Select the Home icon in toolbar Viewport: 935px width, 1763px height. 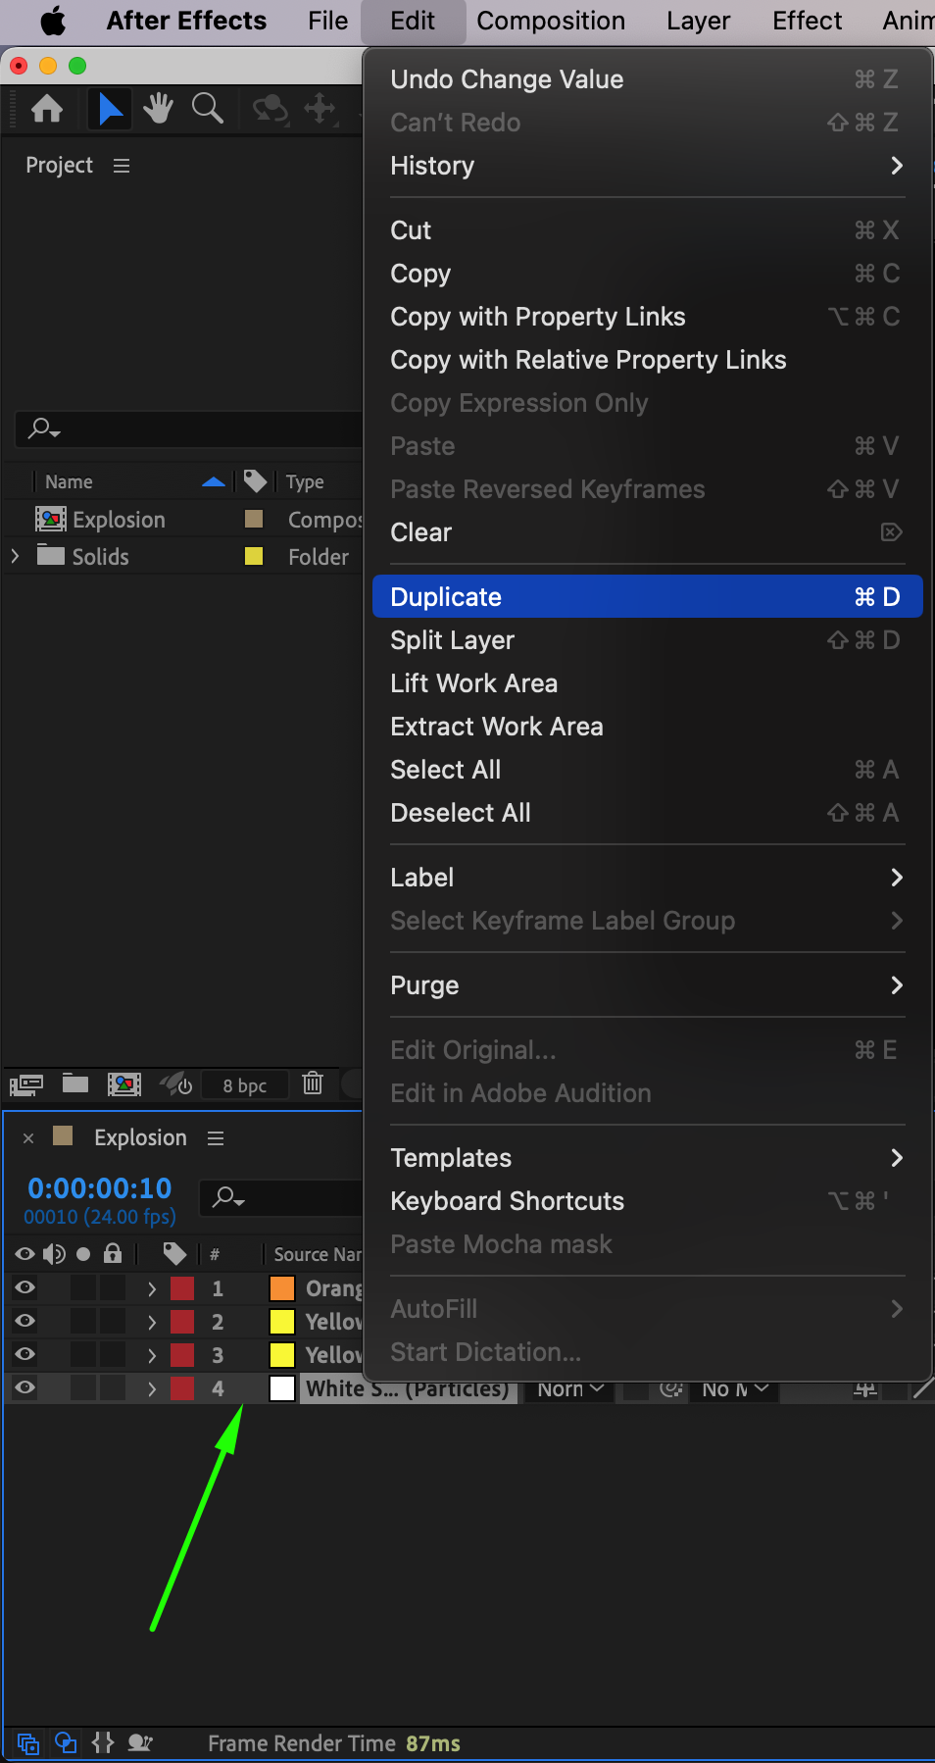pos(47,109)
